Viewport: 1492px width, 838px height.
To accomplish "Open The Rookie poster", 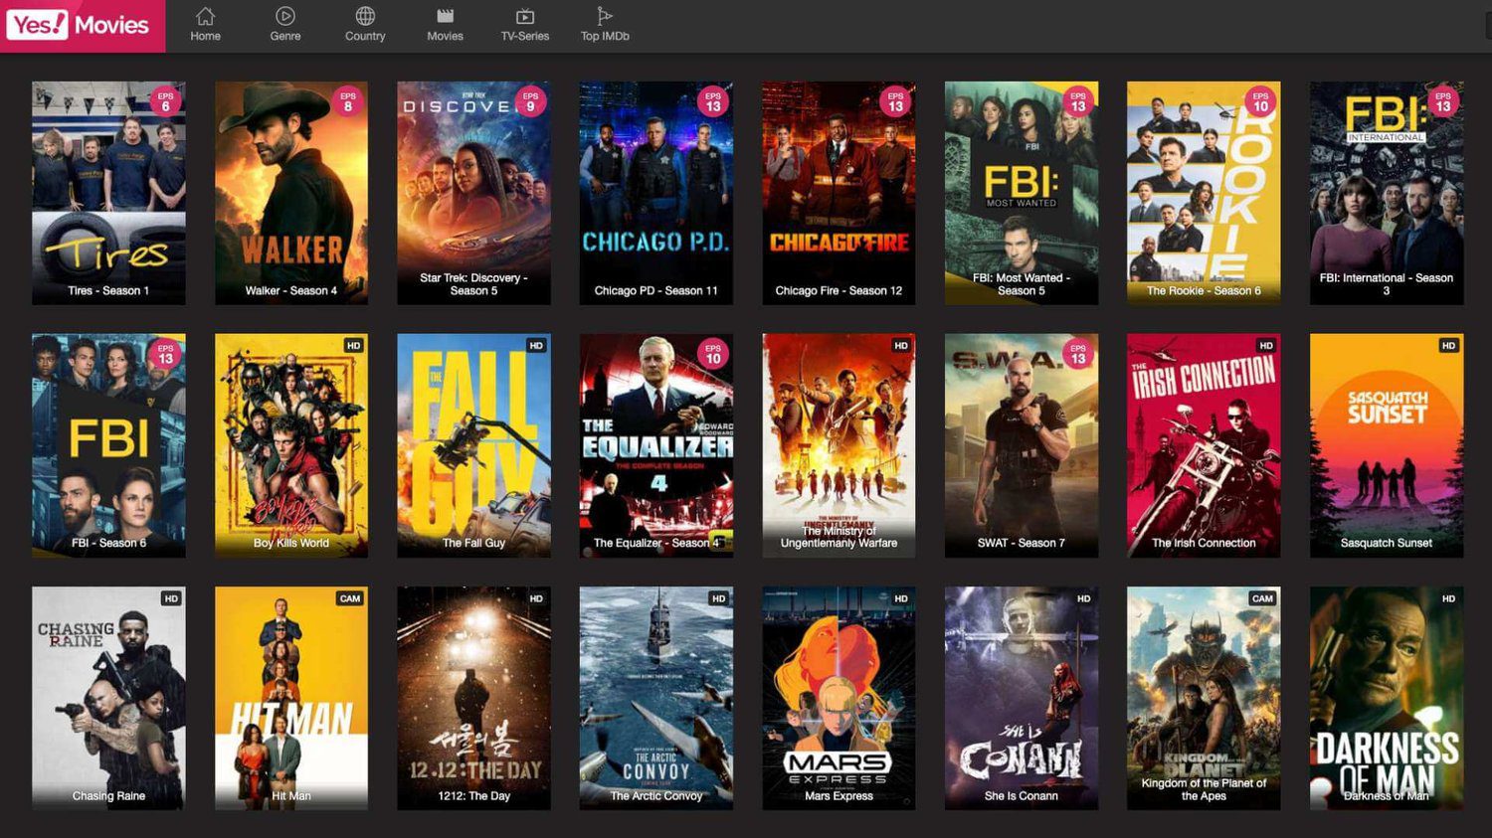I will [1204, 193].
